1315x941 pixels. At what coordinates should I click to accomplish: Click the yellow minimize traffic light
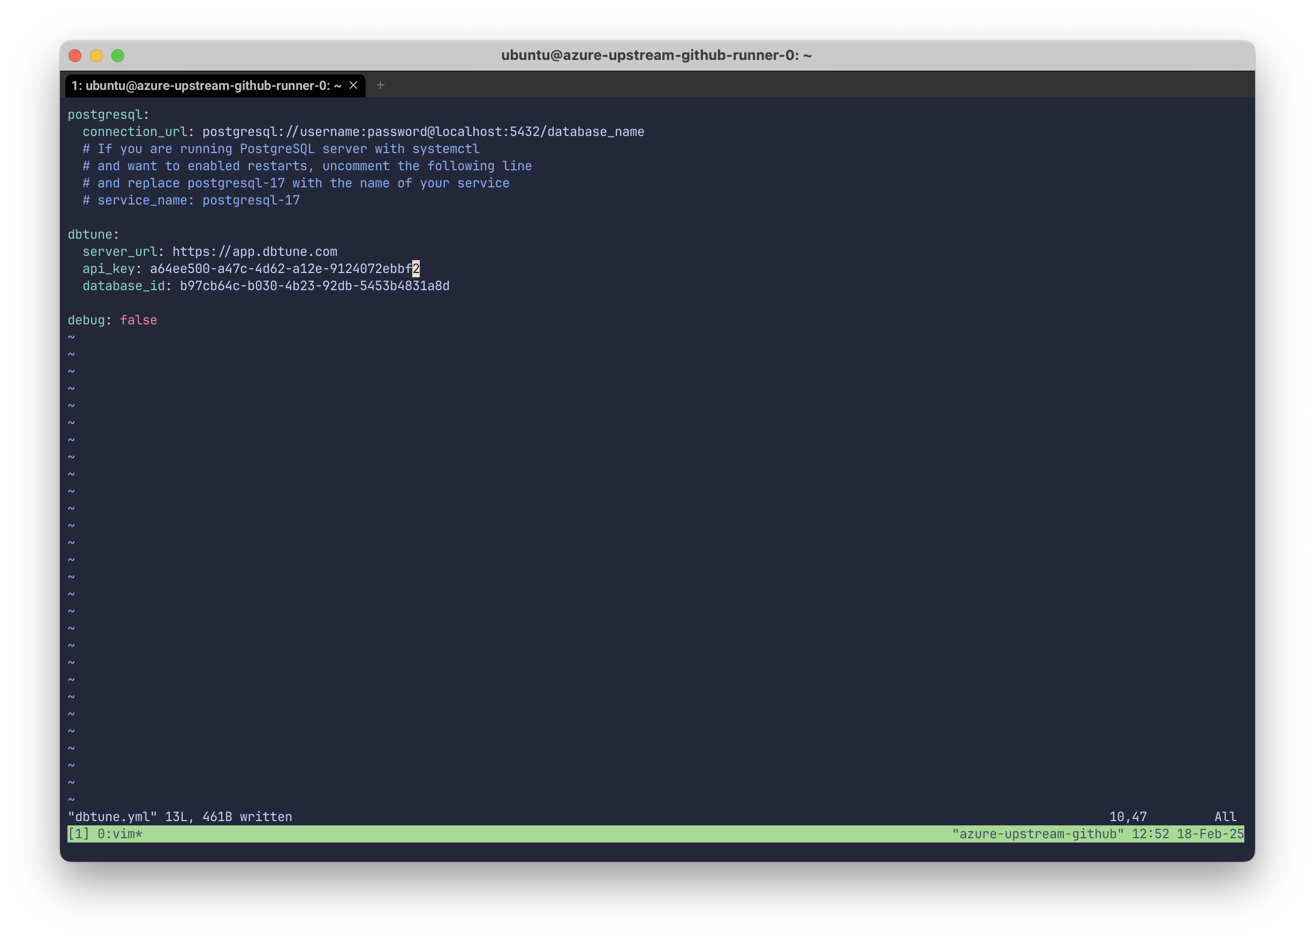click(96, 56)
